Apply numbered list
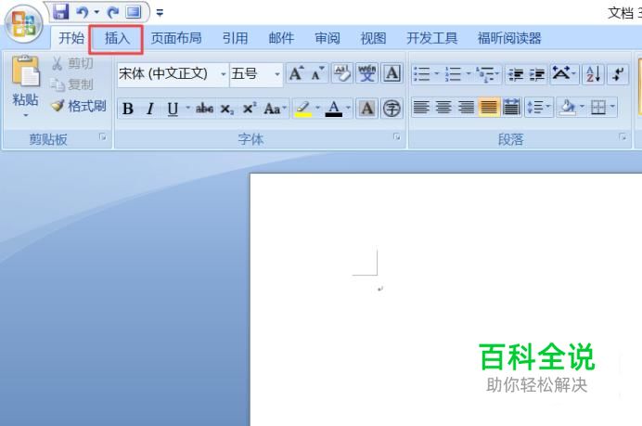 [x=453, y=74]
